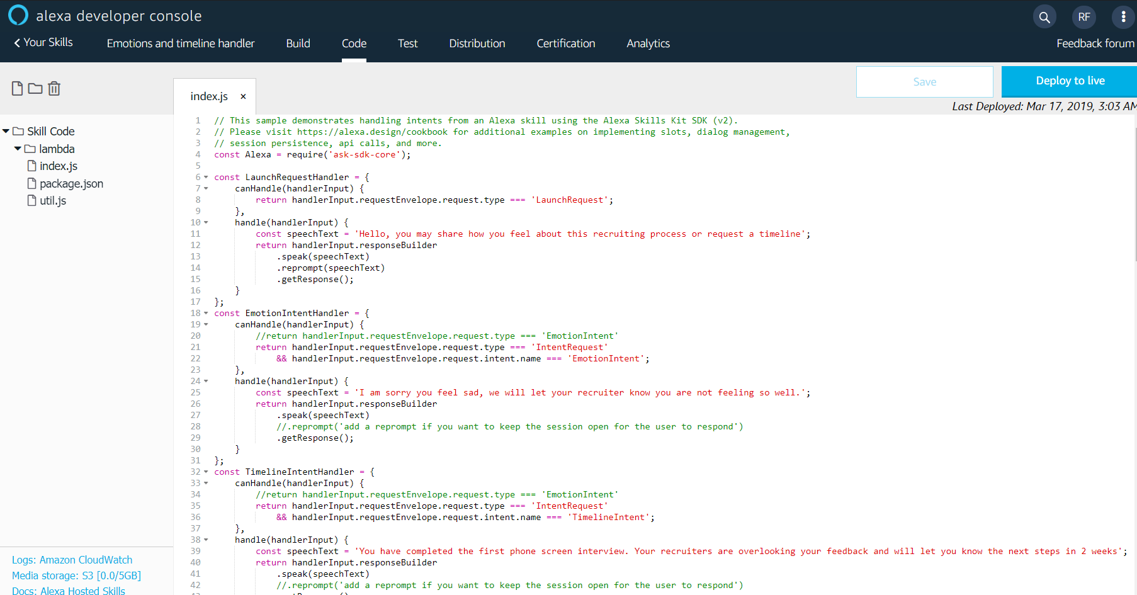Click the Last Deployed timestamp text
The width and height of the screenshot is (1137, 595).
pyautogui.click(x=1044, y=106)
